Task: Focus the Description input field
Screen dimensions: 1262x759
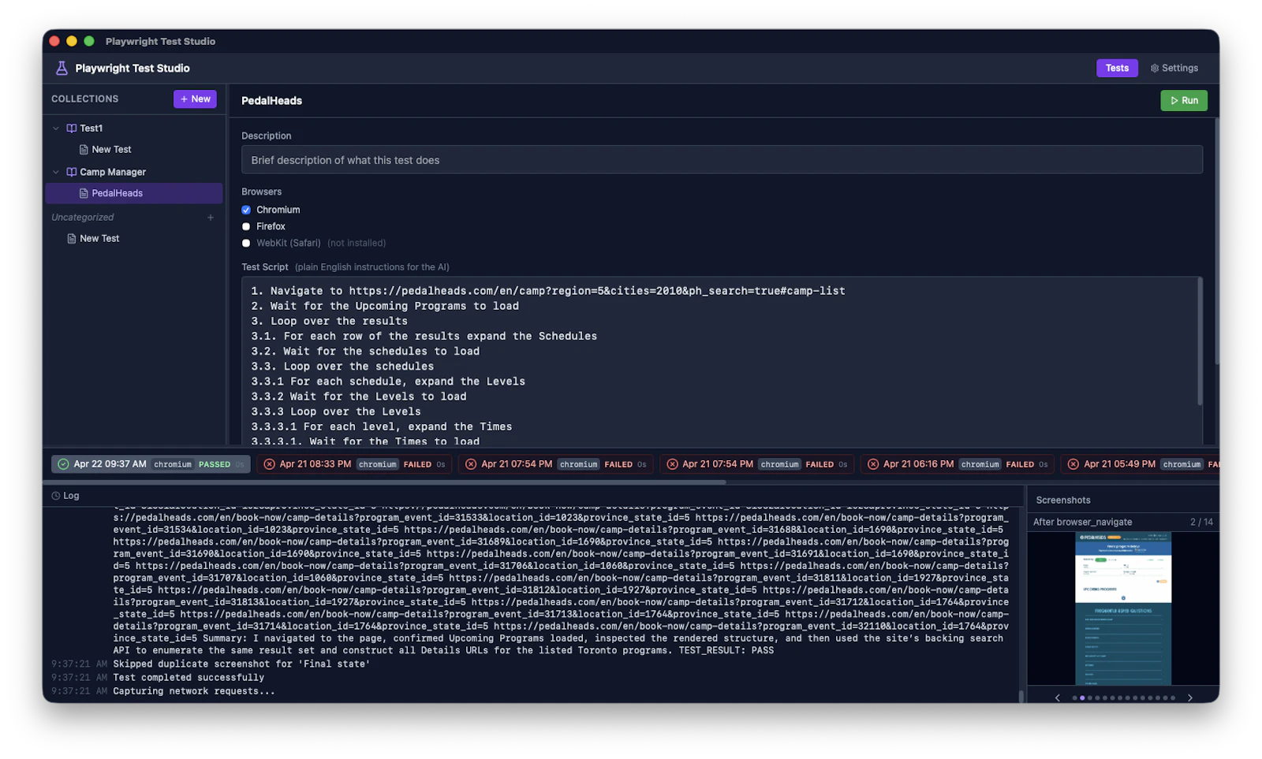Action: pyautogui.click(x=722, y=160)
